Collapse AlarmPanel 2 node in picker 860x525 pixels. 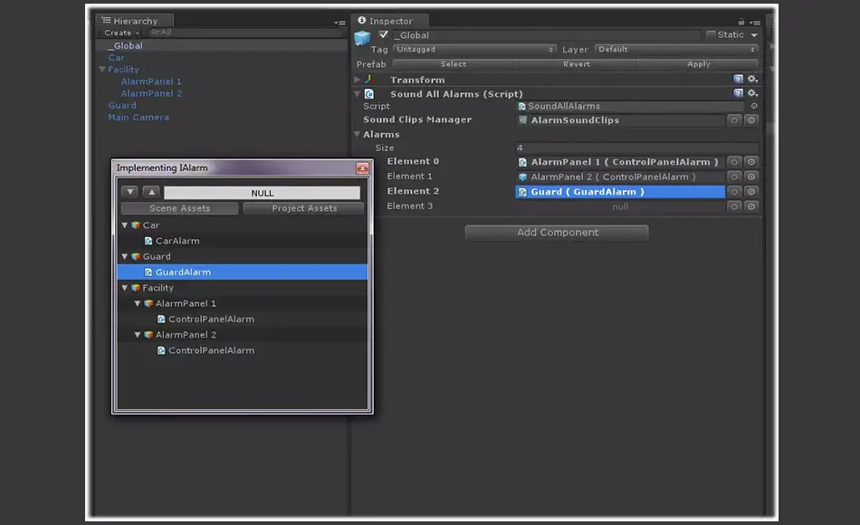pyautogui.click(x=138, y=335)
